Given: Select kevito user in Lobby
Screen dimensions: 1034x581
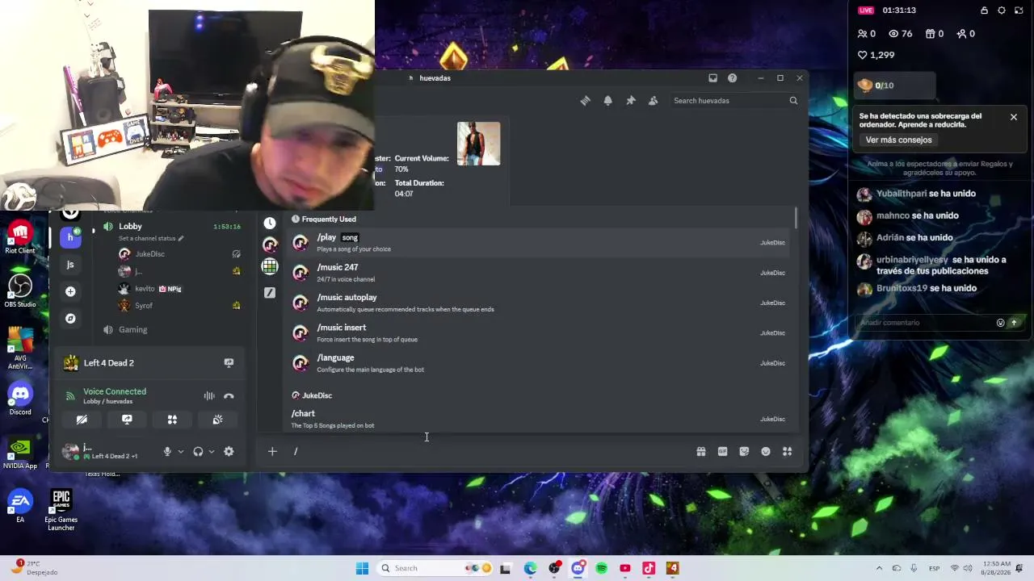Looking at the screenshot, I should point(145,289).
